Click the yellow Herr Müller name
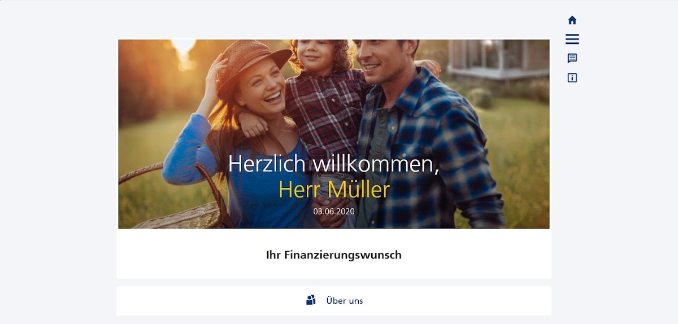 pos(334,190)
